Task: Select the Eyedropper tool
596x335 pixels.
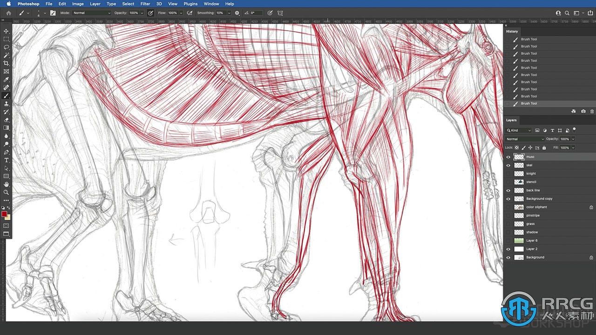Action: 7,80
